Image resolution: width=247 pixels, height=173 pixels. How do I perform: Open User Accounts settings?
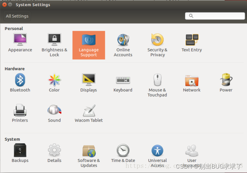pos(192,155)
